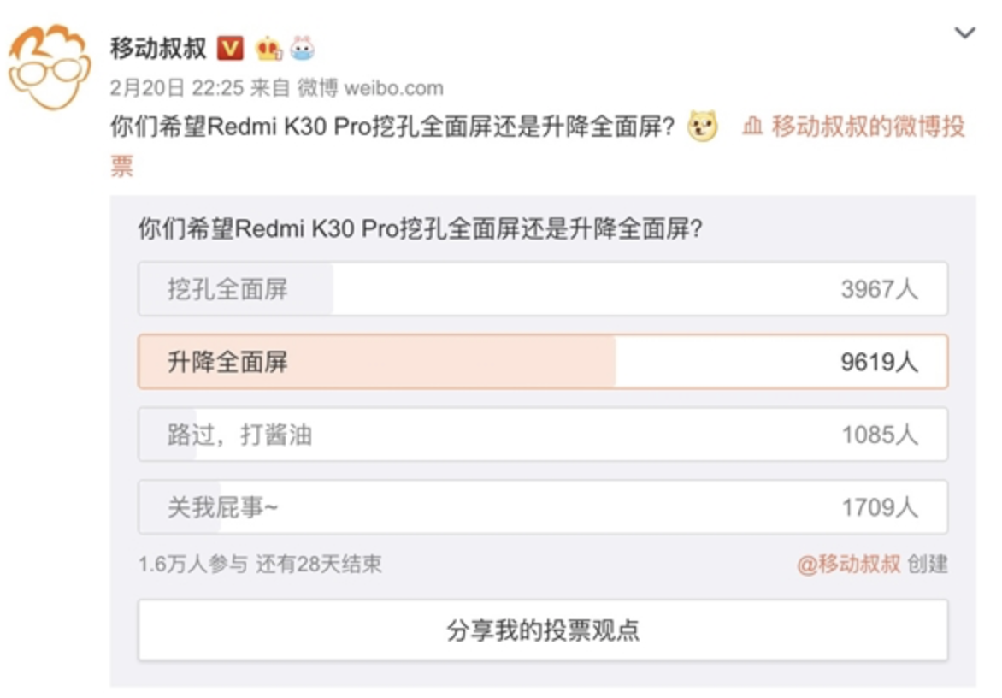This screenshot has width=1002, height=698.
Task: Click the orange V verification badge
Action: click(230, 49)
